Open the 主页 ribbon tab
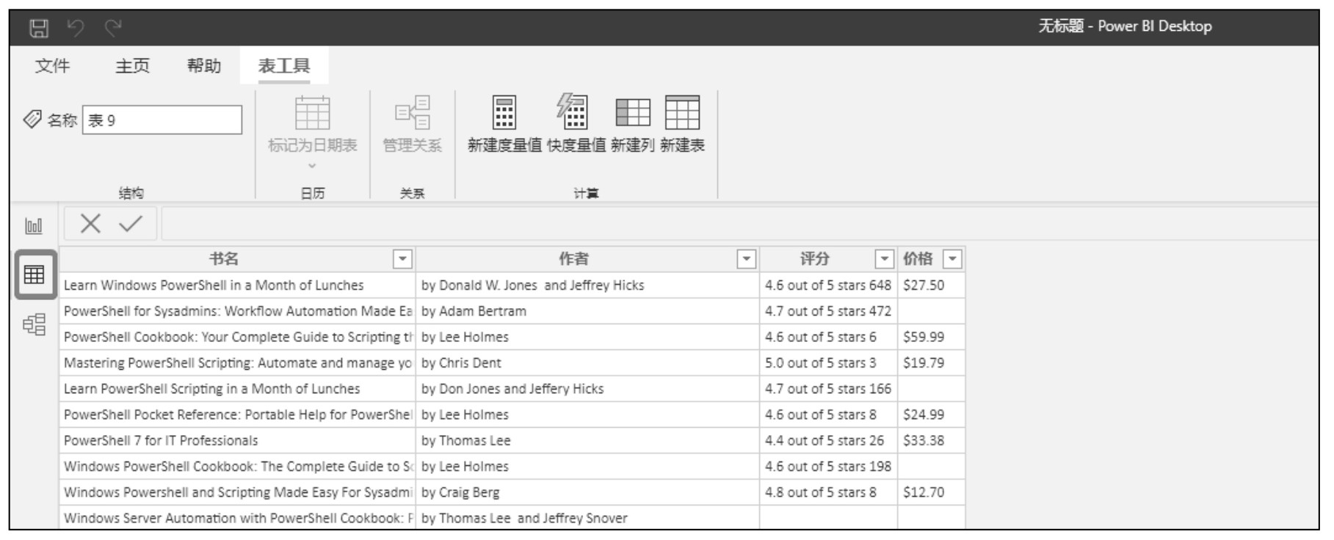This screenshot has height=540, width=1334. tap(132, 66)
